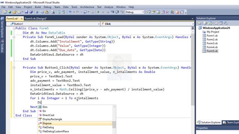Click the Copy toolbar icon
239x134 pixels.
42,12
